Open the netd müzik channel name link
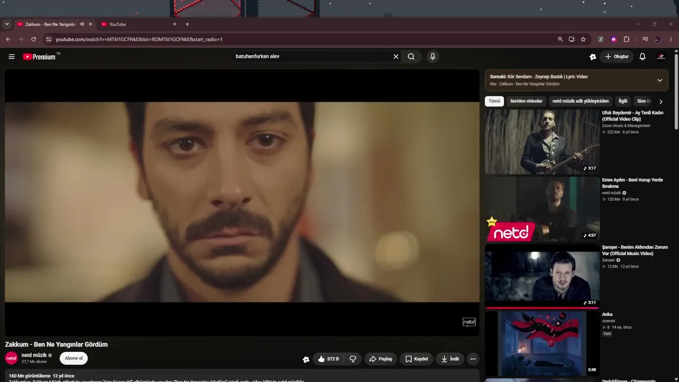Image resolution: width=679 pixels, height=382 pixels. 34,355
